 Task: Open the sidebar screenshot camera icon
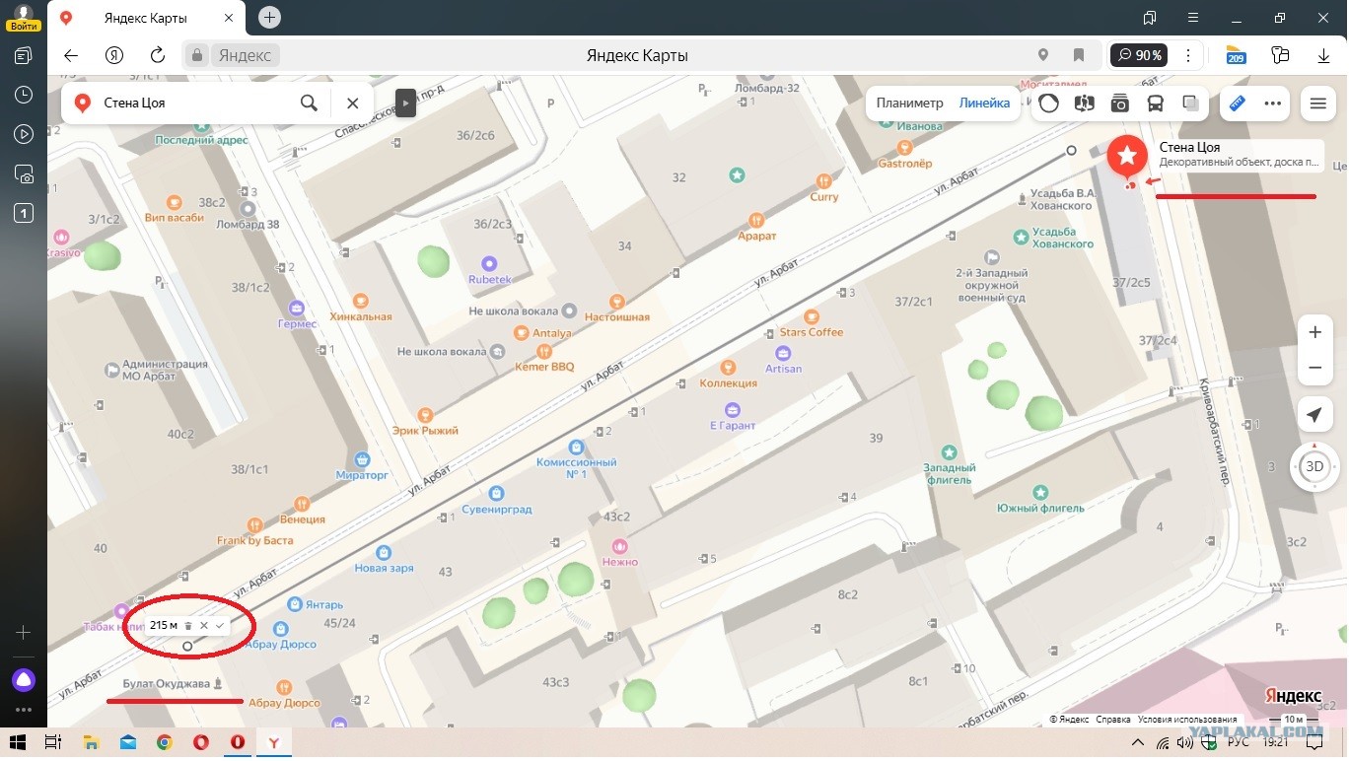coord(24,173)
